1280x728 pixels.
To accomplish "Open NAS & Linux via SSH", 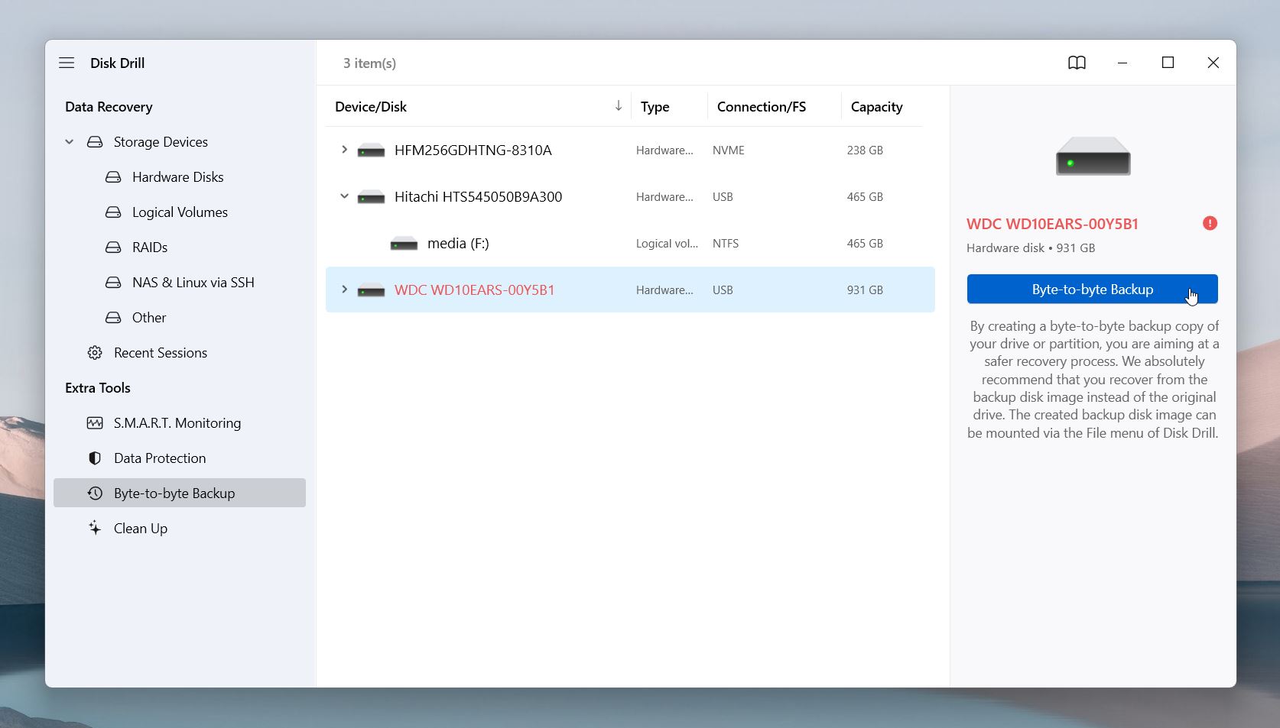I will tap(193, 283).
